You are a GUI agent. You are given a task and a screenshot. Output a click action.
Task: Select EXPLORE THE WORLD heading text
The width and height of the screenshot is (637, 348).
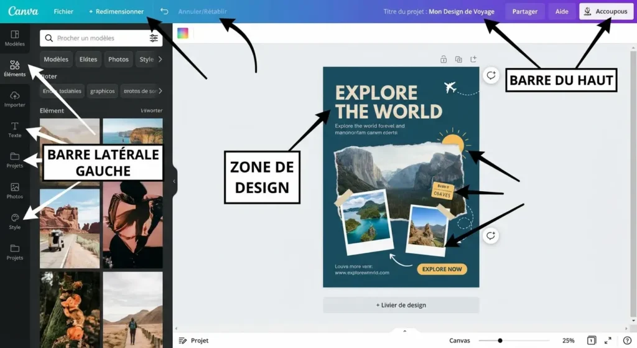(x=388, y=101)
